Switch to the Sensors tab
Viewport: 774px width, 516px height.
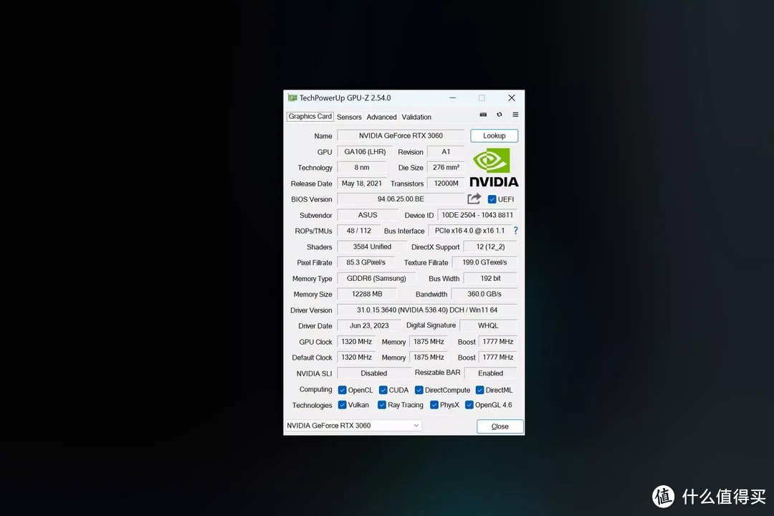point(349,117)
